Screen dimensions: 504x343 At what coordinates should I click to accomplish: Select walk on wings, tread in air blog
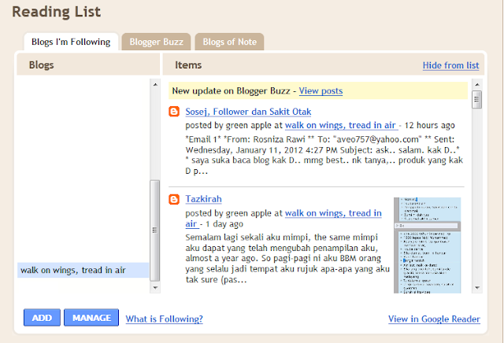[x=83, y=270]
